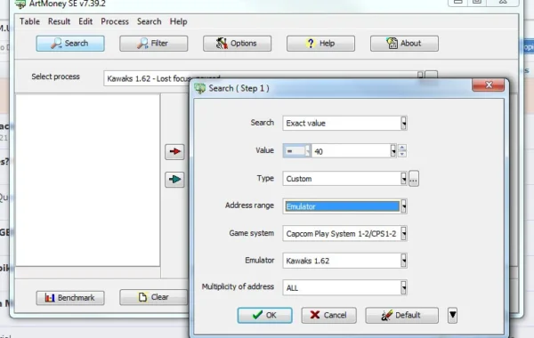Open the Process menu

coord(115,21)
